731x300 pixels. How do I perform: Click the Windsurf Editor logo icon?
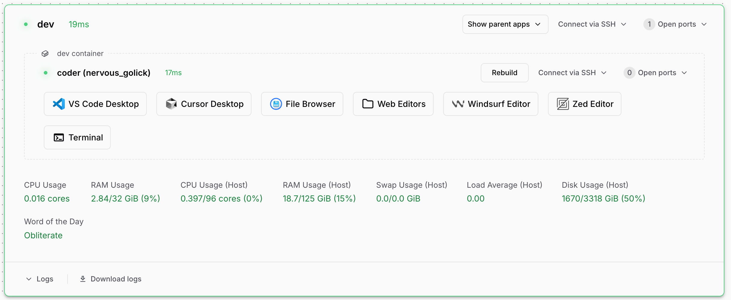click(x=458, y=104)
